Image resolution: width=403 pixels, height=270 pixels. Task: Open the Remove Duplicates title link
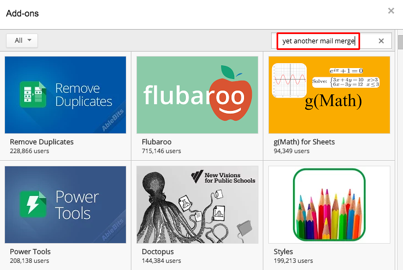tap(42, 142)
